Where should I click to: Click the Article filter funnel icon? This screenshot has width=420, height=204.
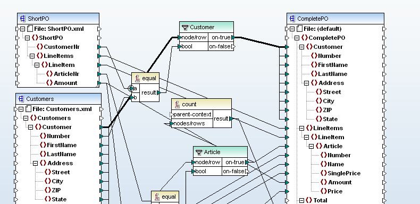pos(199,152)
